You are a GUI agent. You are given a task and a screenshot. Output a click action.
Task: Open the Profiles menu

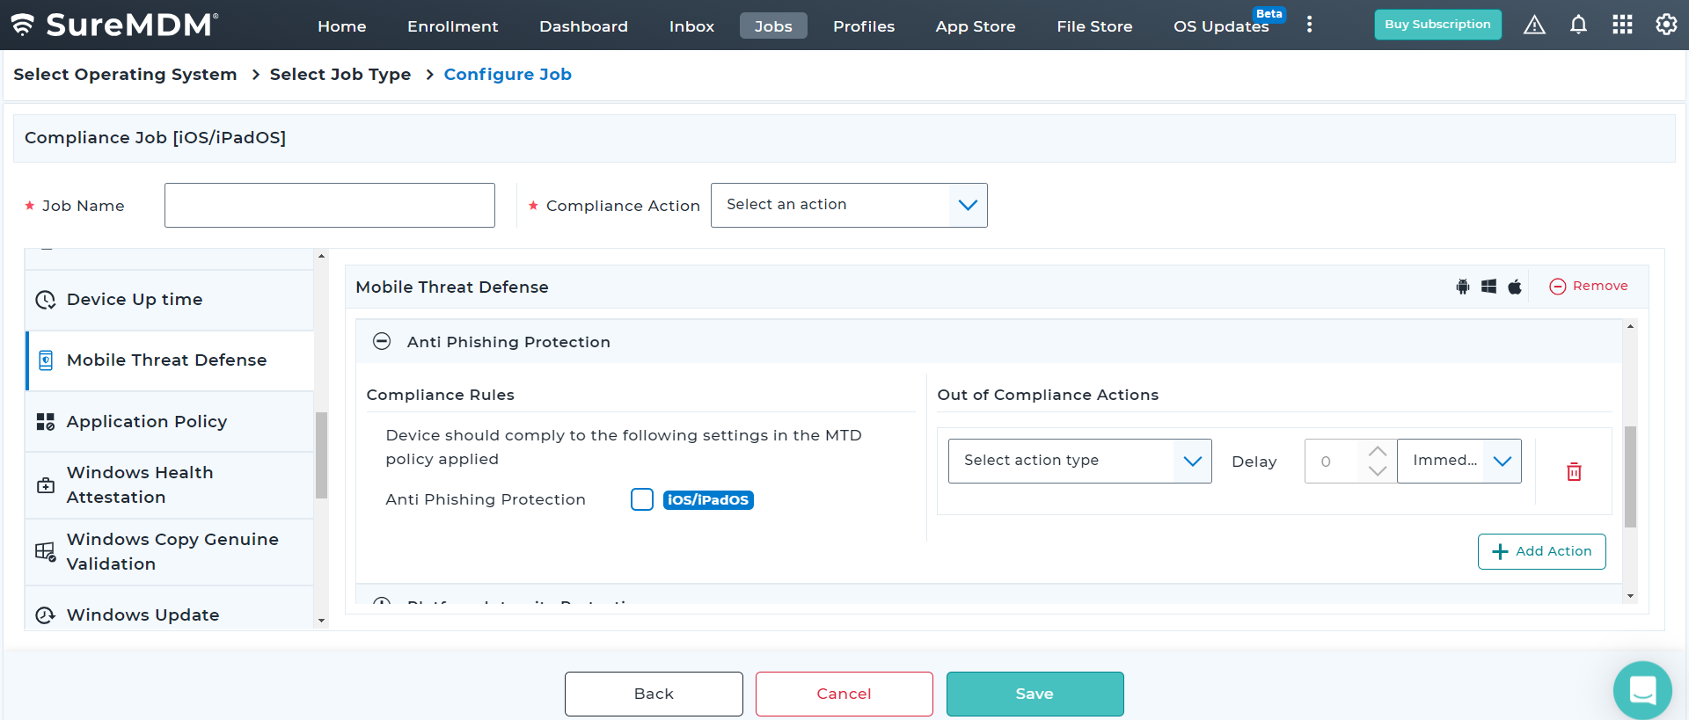(x=864, y=26)
